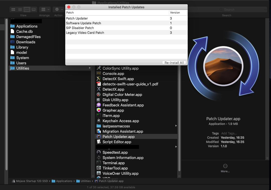Click the TinkerTool.app icon
Screen dimensions: 271x190
pyautogui.click(x=99, y=168)
